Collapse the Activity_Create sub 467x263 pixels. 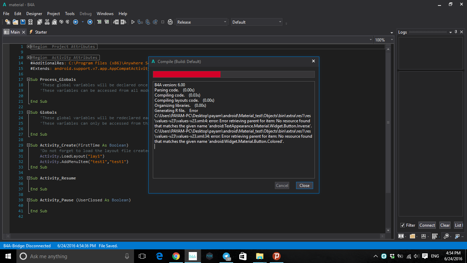pos(29,145)
